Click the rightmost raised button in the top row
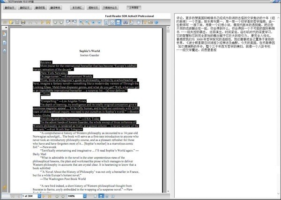The image size is (281, 200). click(x=134, y=7)
